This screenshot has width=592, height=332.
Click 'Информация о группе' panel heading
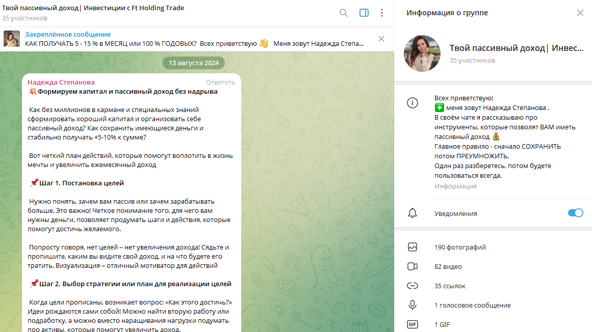pos(447,13)
